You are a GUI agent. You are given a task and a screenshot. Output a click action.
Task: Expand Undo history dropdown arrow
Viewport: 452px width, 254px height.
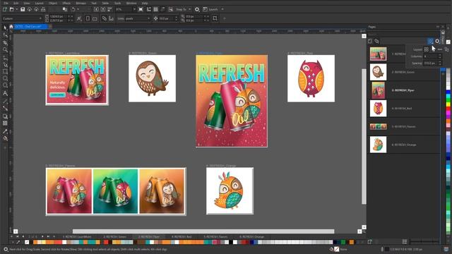[x=78, y=9]
